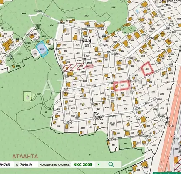Viewport: 181px width, 174px height.
Task: Click the green parcel 485
Action: click(125, 144)
